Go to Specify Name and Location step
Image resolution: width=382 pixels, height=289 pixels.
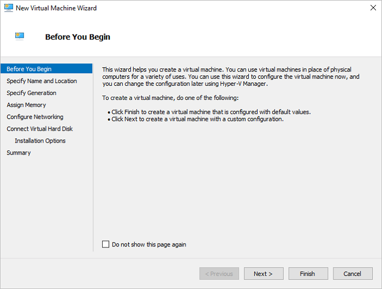click(x=41, y=81)
